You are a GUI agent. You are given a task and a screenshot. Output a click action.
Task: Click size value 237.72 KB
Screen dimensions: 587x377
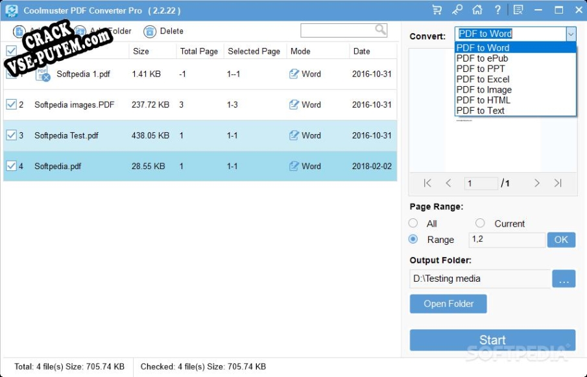click(x=150, y=105)
